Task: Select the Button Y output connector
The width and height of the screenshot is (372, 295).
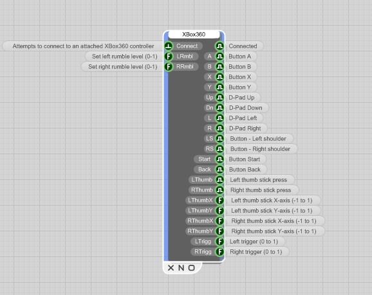Action: [x=219, y=87]
